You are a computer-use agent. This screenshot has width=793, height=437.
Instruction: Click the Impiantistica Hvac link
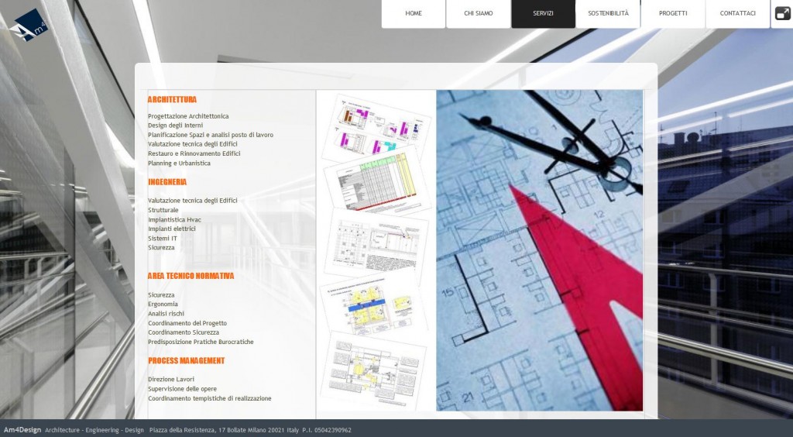click(x=174, y=219)
